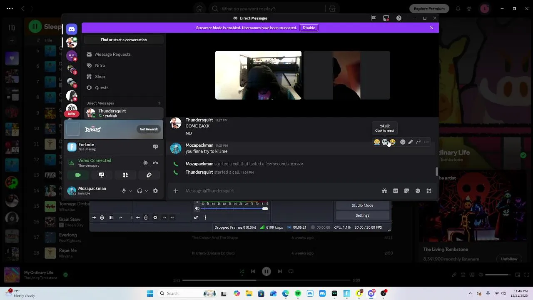The width and height of the screenshot is (533, 300).
Task: Open the Discord help question mark icon
Action: click(399, 18)
